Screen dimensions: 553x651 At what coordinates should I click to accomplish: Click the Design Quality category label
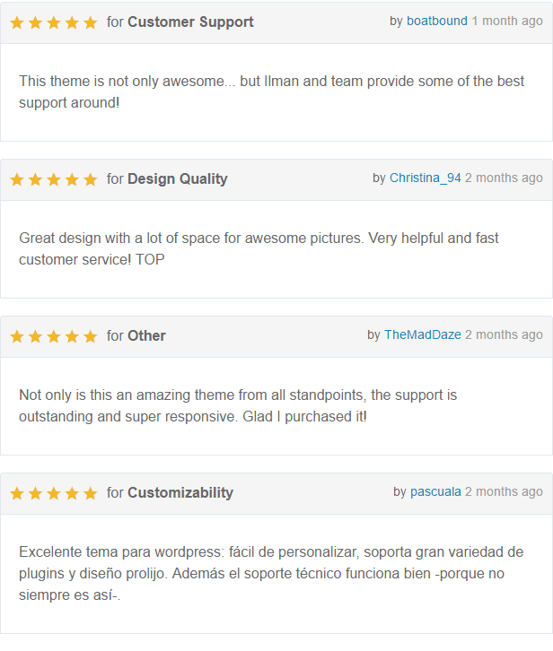click(177, 178)
